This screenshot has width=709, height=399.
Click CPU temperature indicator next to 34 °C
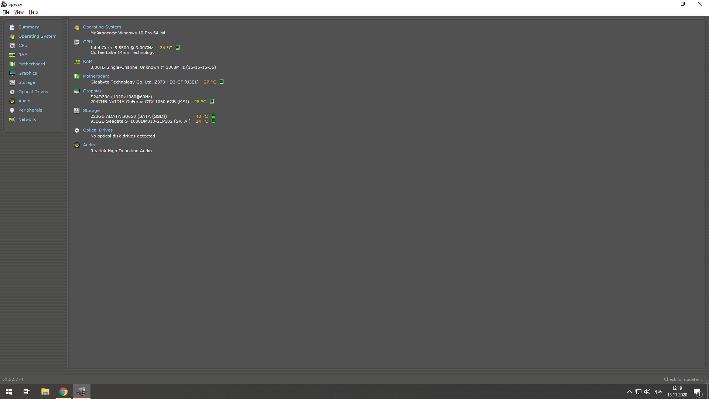pos(178,47)
